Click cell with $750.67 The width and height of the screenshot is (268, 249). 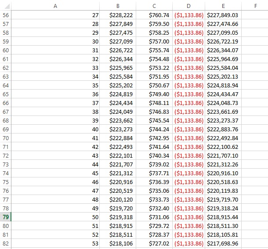tap(154, 86)
